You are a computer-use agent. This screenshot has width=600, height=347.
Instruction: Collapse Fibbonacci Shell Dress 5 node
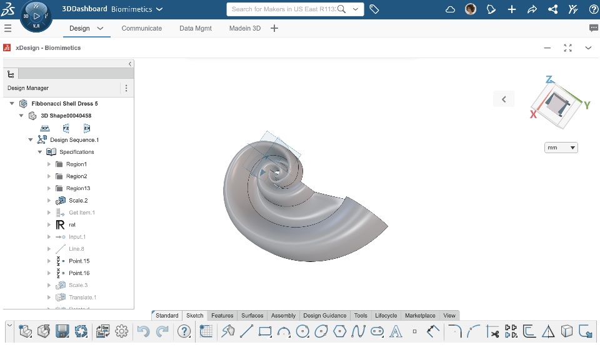click(x=12, y=103)
